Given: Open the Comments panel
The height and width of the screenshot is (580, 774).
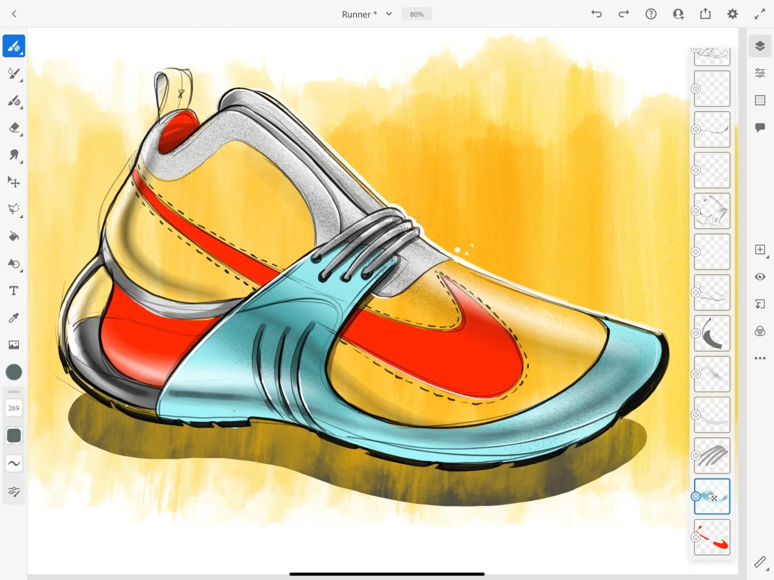Looking at the screenshot, I should (760, 127).
